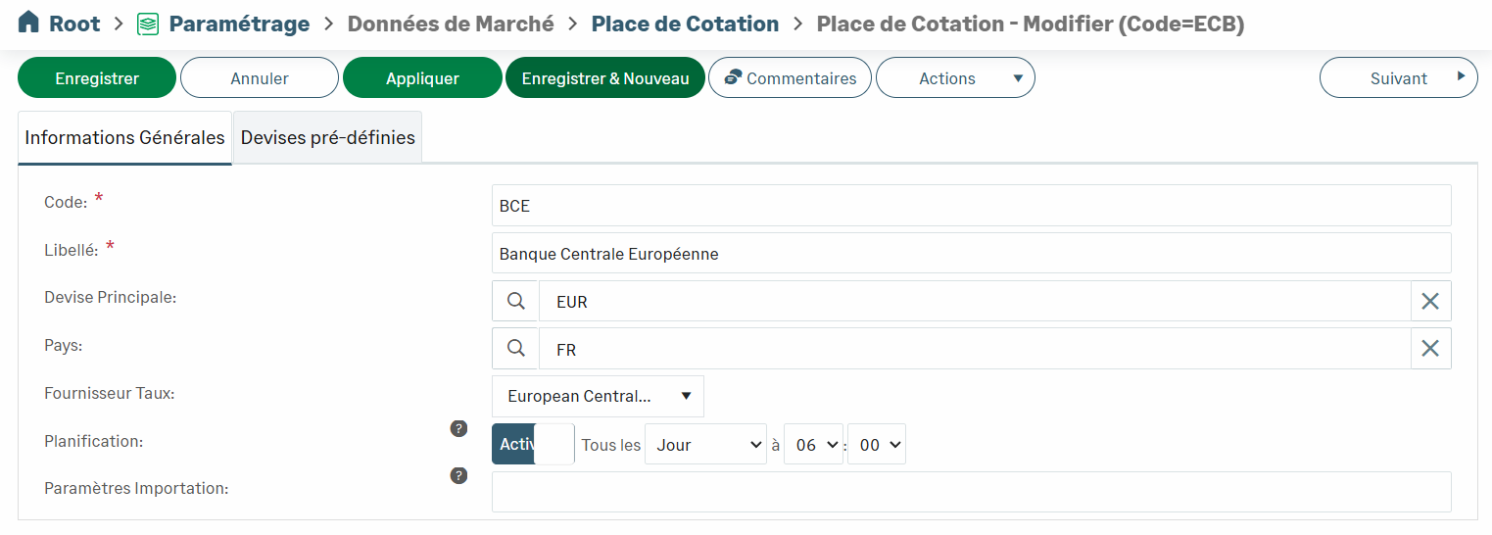Clear the Pays FR value
This screenshot has height=535, width=1492.
pos(1430,349)
